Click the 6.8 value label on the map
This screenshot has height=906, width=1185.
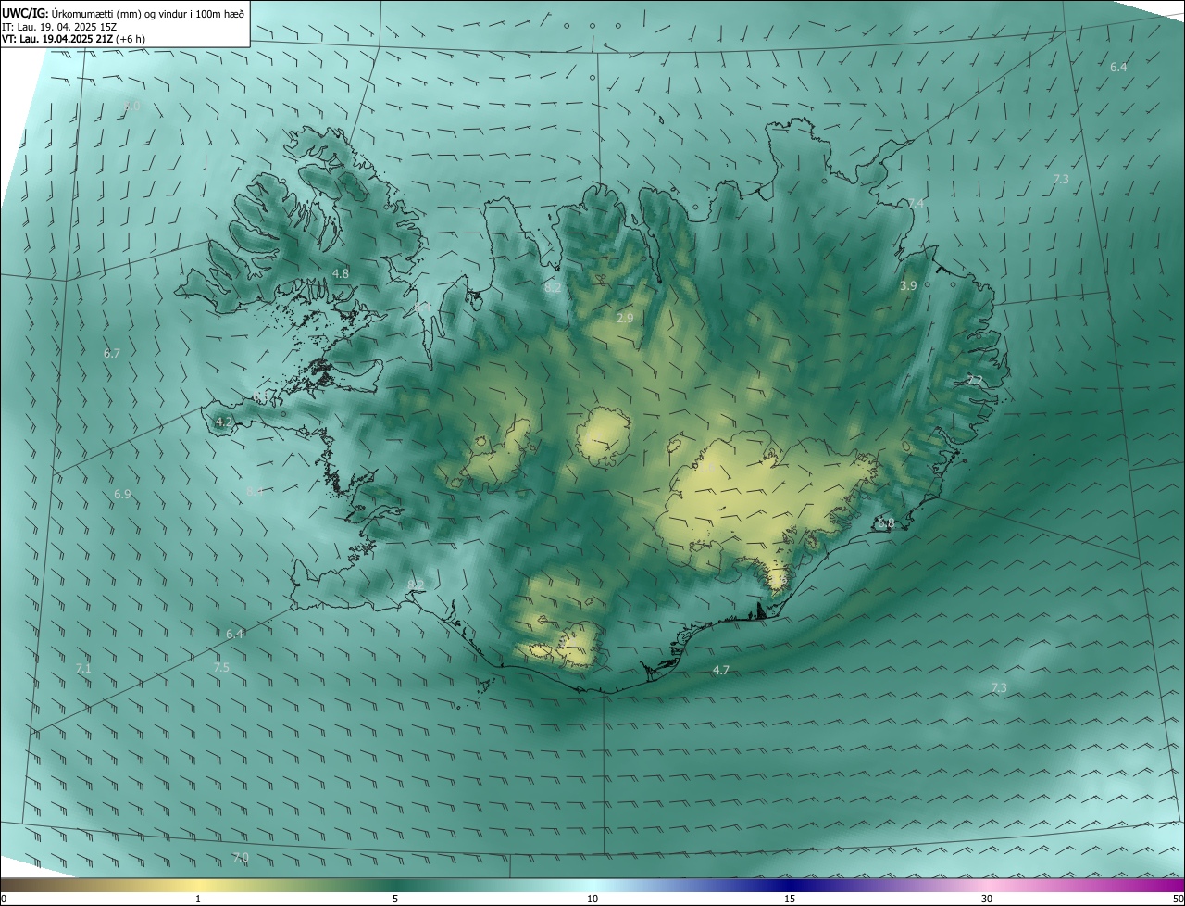click(886, 523)
